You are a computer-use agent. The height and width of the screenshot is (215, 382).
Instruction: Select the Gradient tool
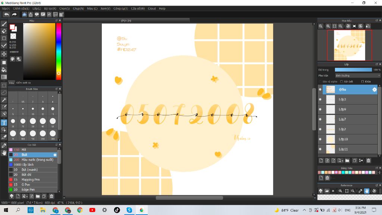[4, 77]
